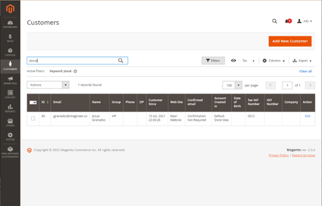This screenshot has height=206, width=322.
Task: Click Clear all filters link
Action: [305, 71]
